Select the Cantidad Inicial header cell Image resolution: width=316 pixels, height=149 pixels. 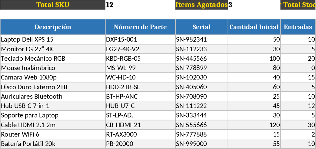[254, 27]
